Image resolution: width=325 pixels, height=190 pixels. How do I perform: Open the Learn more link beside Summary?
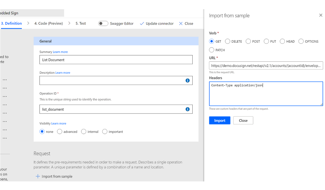60,52
